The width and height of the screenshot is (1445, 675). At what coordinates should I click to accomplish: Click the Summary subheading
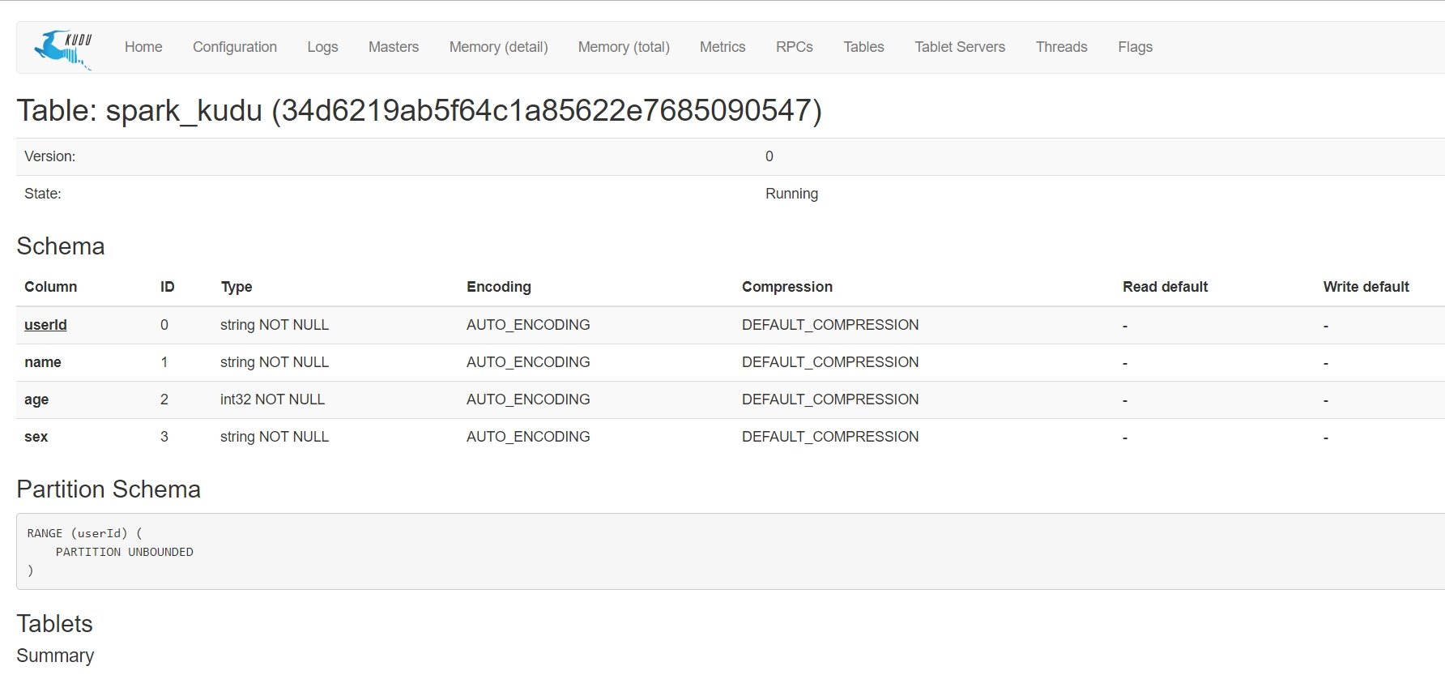click(x=55, y=656)
